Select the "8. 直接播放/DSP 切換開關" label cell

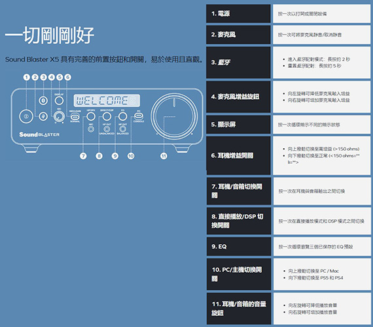[239, 221]
